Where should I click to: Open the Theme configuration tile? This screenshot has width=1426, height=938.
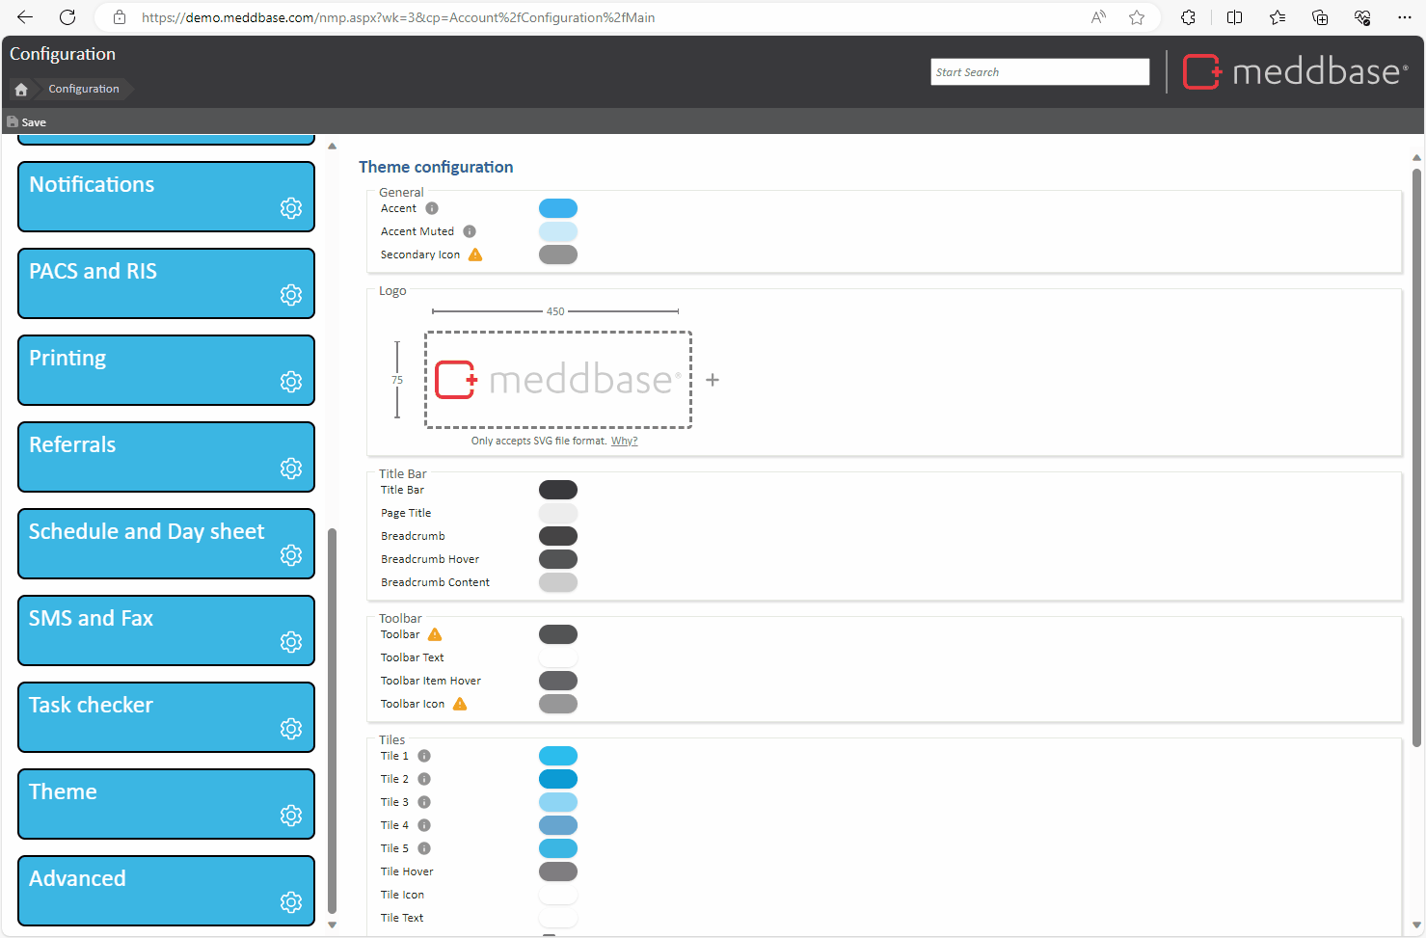[166, 803]
